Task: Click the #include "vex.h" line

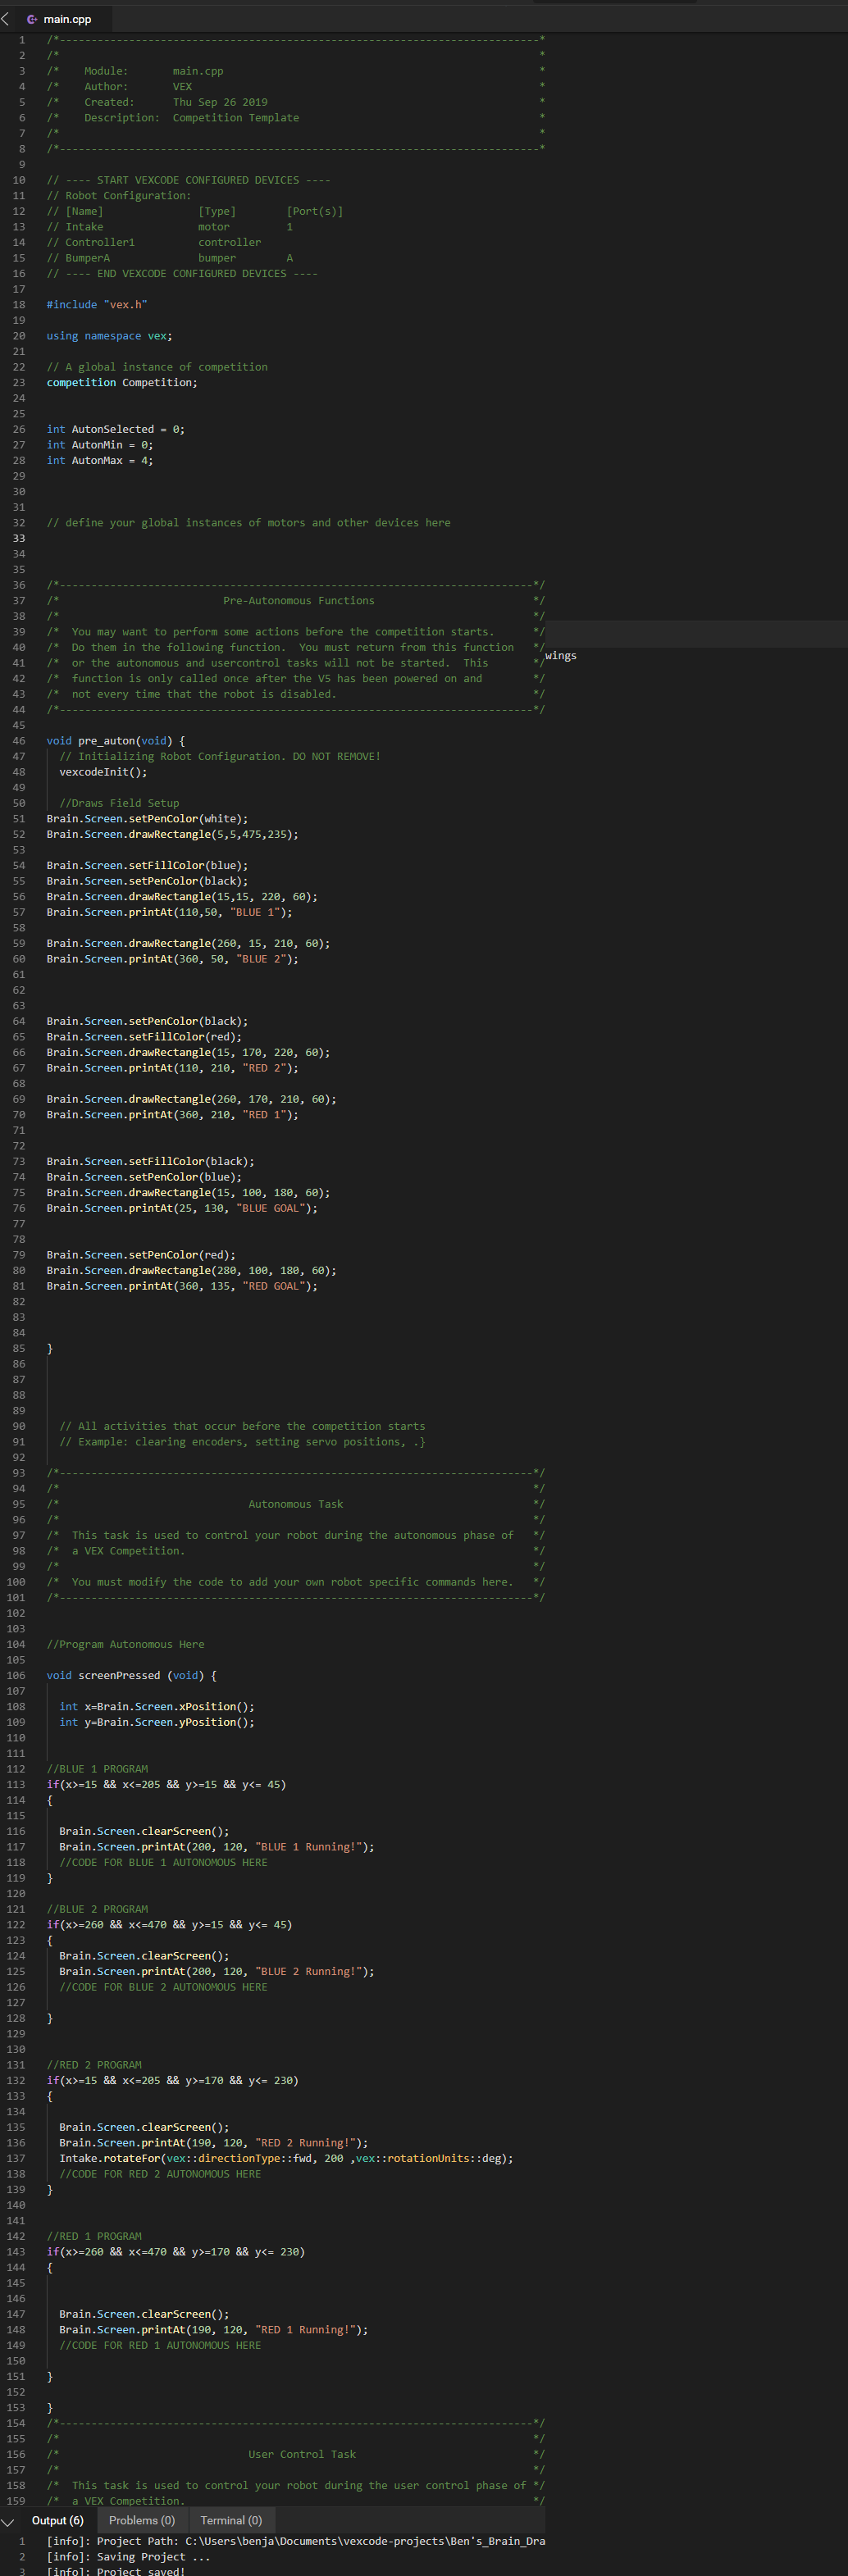Action: pos(96,305)
